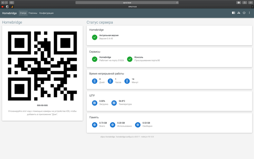Click the sprut.local address bar

tap(127, 2)
